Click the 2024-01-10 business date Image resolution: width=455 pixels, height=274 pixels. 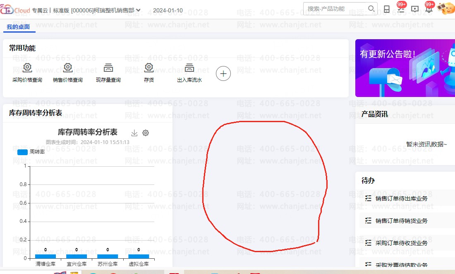pyautogui.click(x=168, y=10)
